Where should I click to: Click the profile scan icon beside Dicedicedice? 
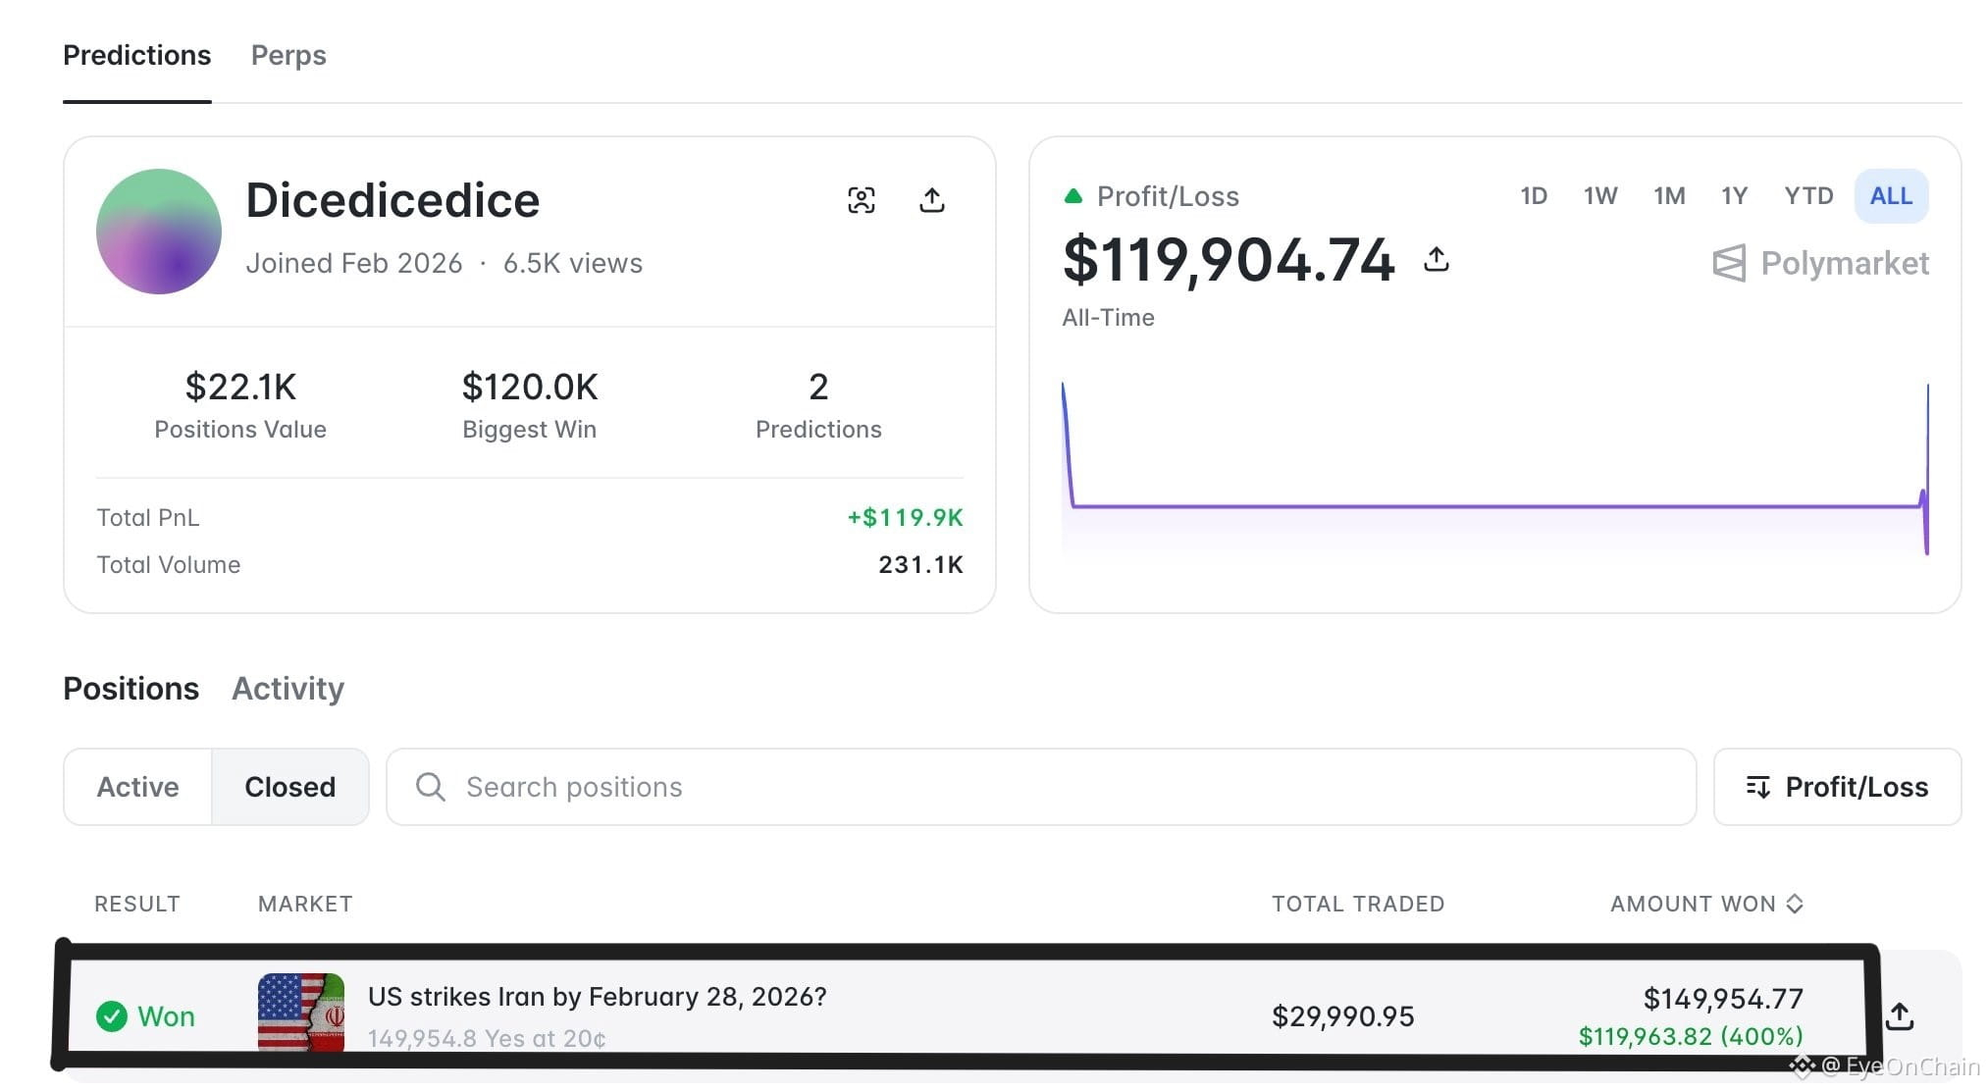[x=861, y=200]
